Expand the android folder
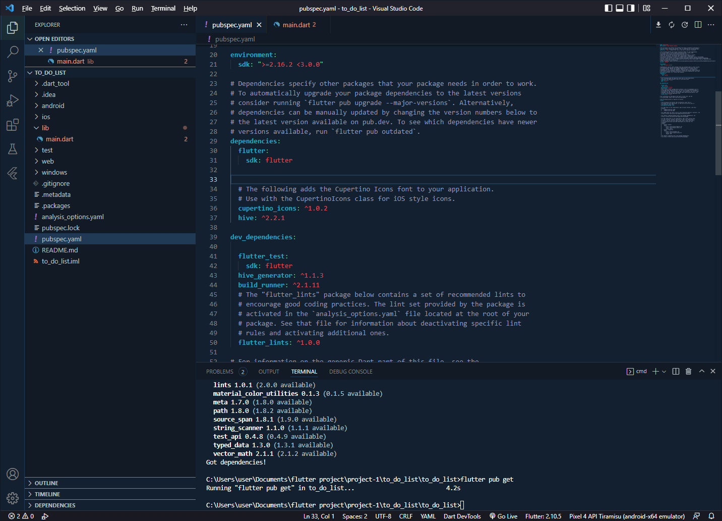This screenshot has width=722, height=521. [110, 106]
